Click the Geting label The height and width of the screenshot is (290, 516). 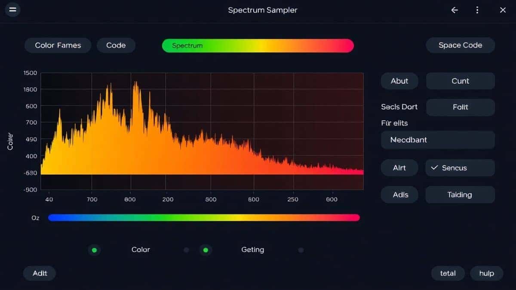pyautogui.click(x=253, y=250)
